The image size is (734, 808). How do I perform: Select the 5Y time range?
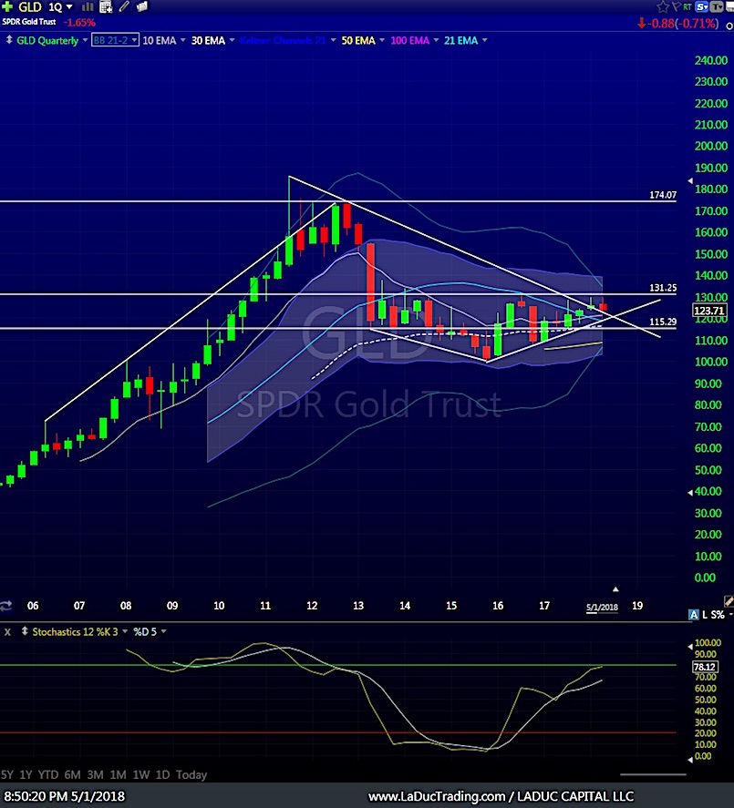(x=7, y=774)
